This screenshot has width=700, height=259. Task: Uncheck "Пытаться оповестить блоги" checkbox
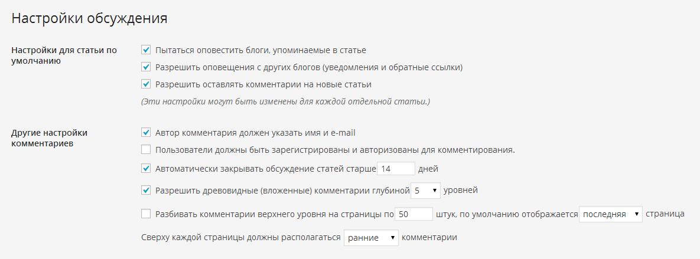(x=146, y=50)
